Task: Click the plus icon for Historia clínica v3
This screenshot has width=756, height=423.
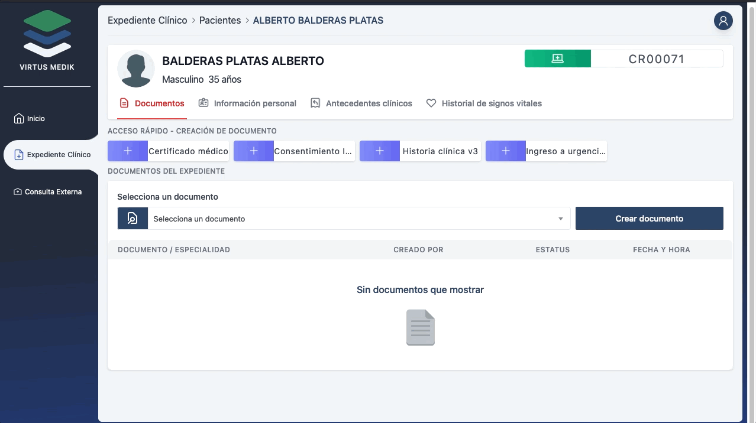Action: point(380,151)
